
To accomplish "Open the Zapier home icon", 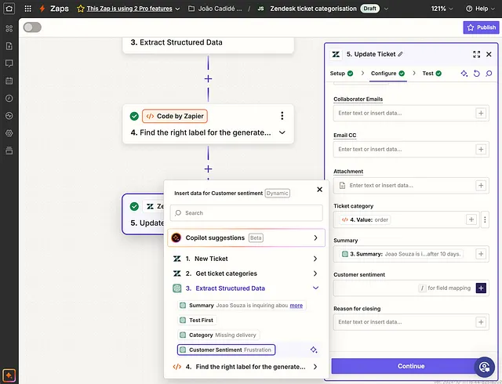I will [9, 9].
